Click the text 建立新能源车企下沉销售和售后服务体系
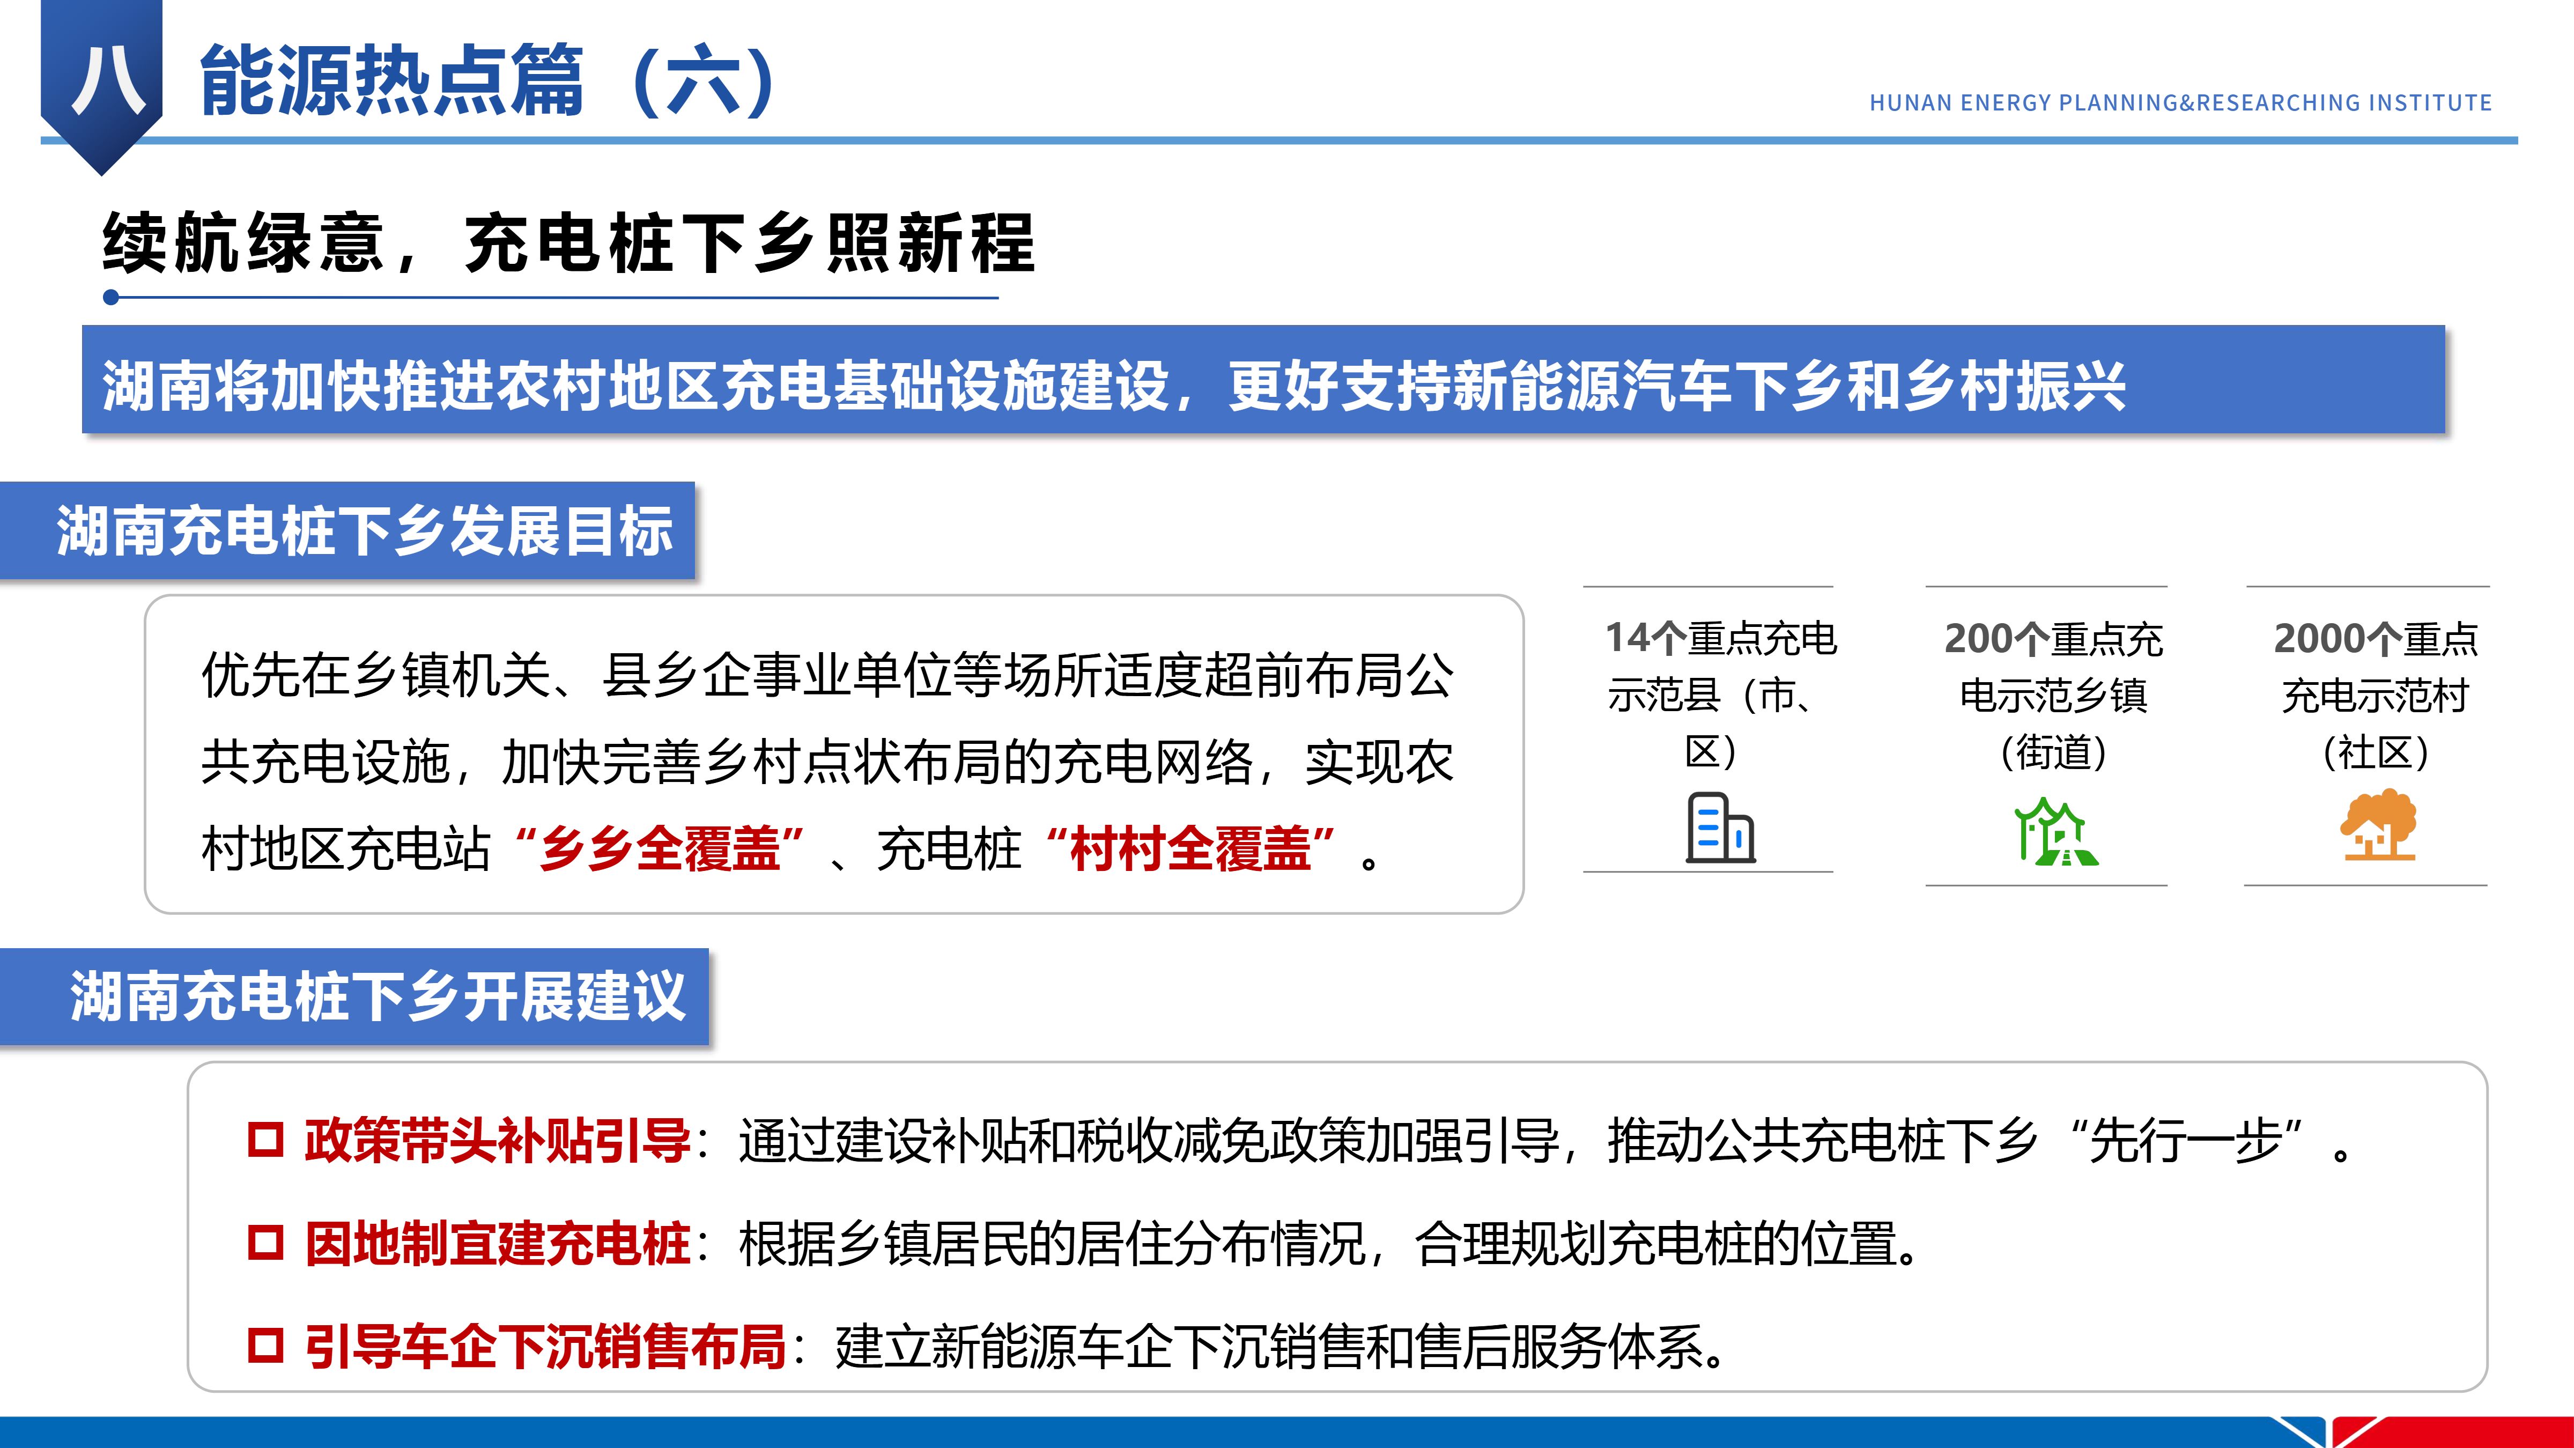The width and height of the screenshot is (2574, 1448). pos(1269,1346)
